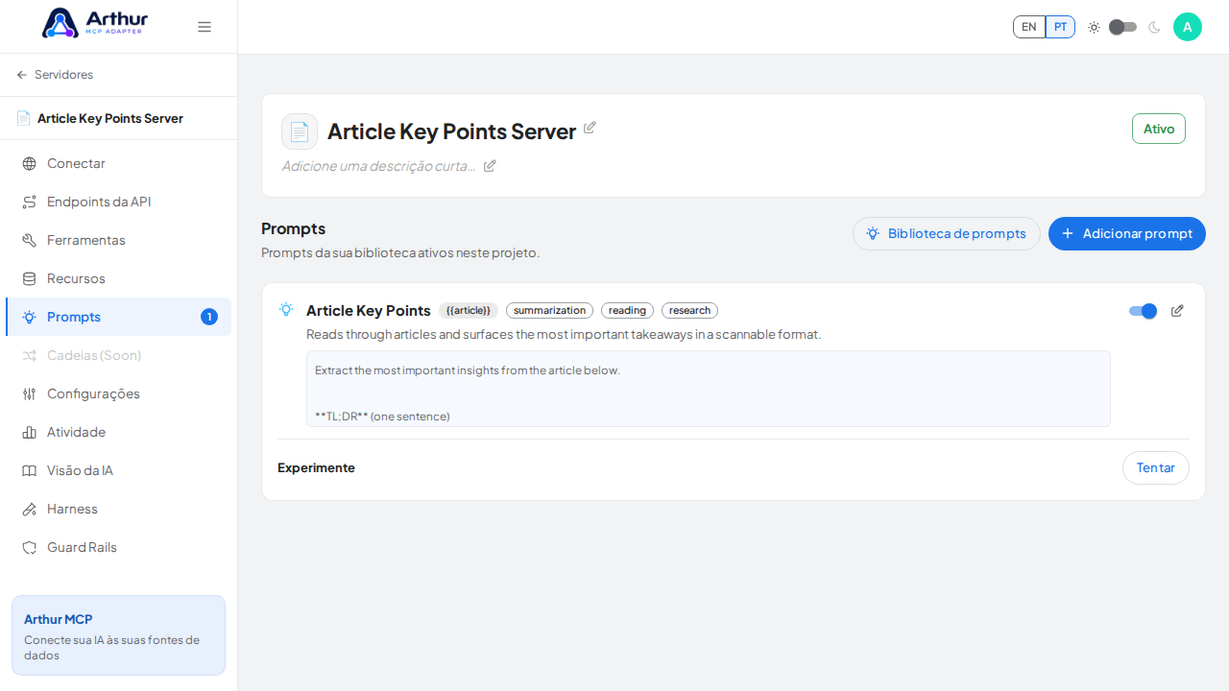Open the Ferramentas section

point(119,240)
